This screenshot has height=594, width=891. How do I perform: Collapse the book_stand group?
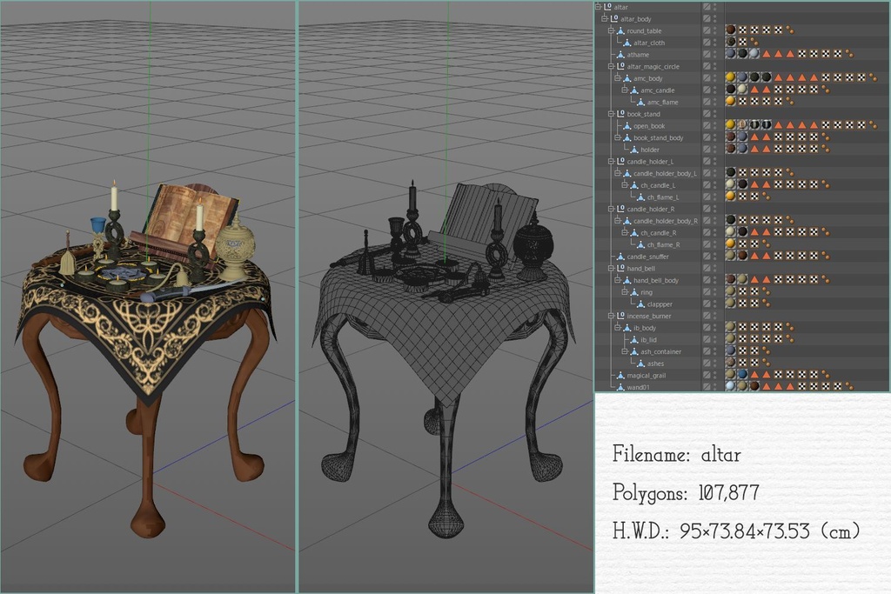tap(612, 114)
